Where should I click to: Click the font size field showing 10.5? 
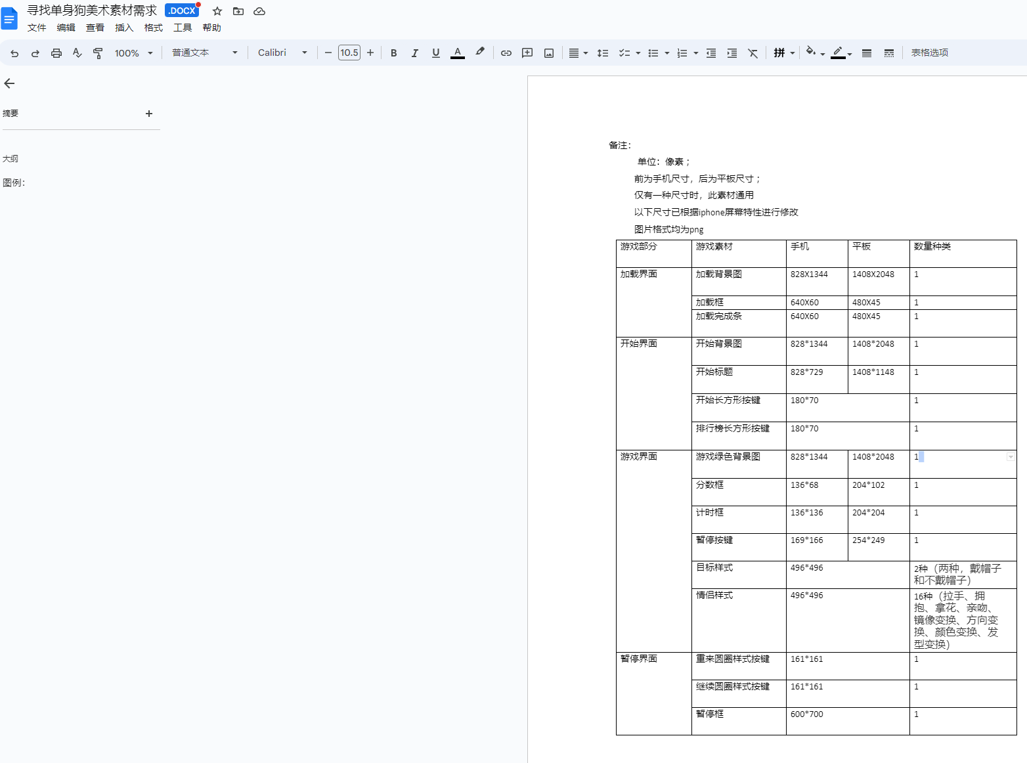[349, 53]
